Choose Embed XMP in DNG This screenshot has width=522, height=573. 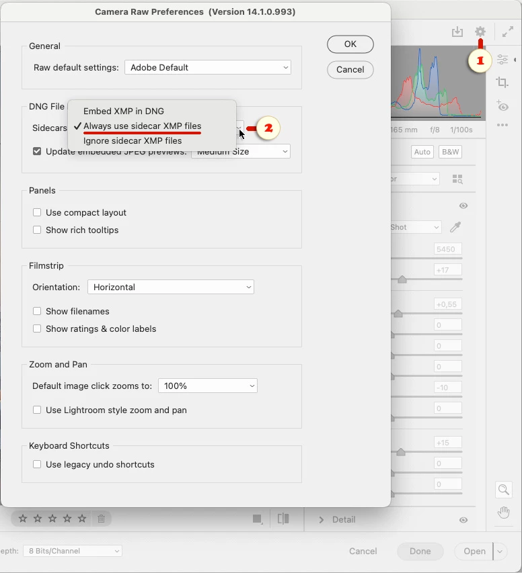pyautogui.click(x=124, y=111)
